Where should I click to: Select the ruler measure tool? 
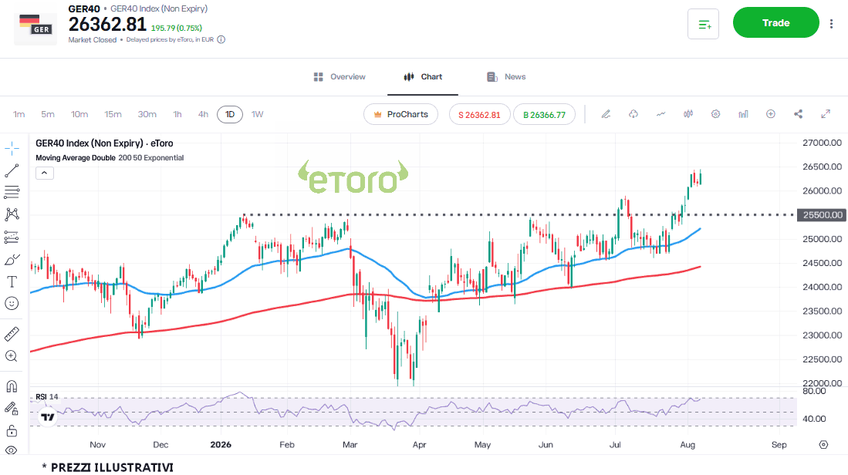[x=12, y=334]
